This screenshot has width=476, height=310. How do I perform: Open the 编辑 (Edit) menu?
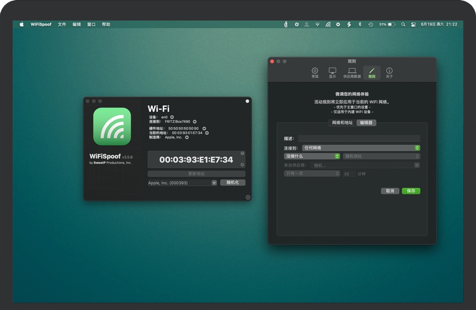[x=77, y=24]
